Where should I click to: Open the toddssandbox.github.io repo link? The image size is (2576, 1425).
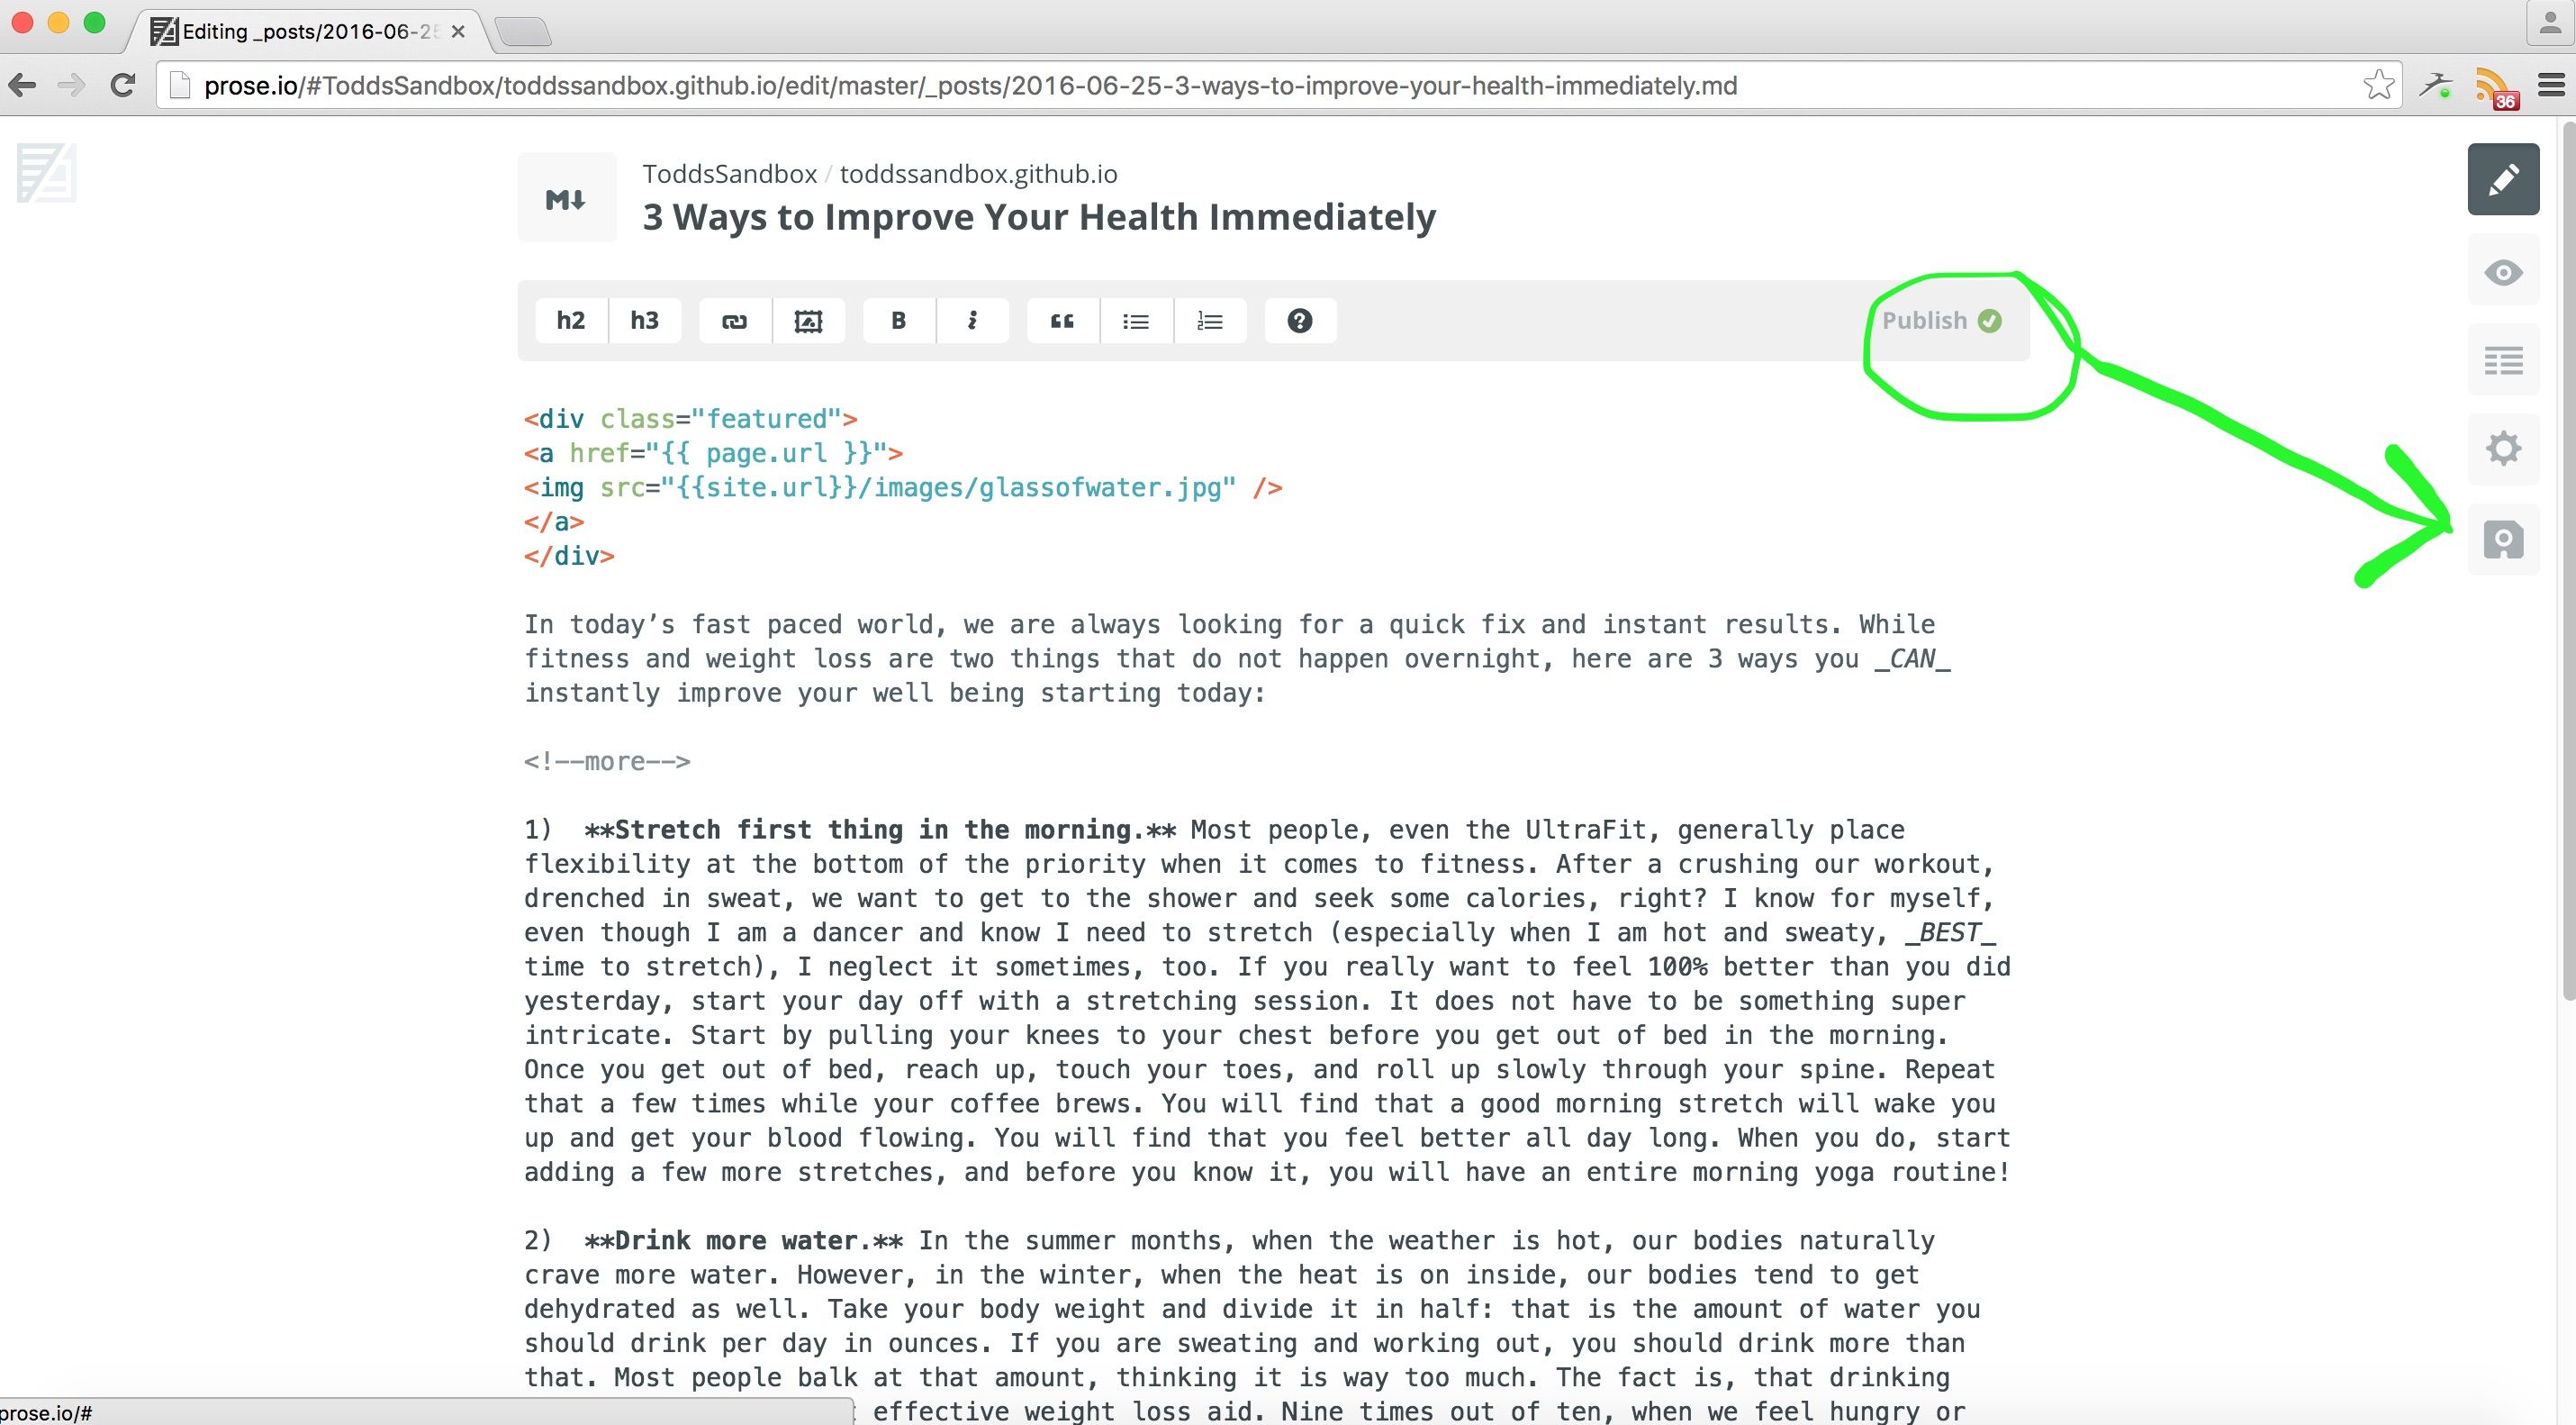coord(978,173)
